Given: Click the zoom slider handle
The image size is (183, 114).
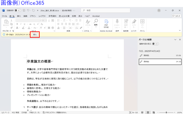Looking at the screenshot, I should coord(166,112).
